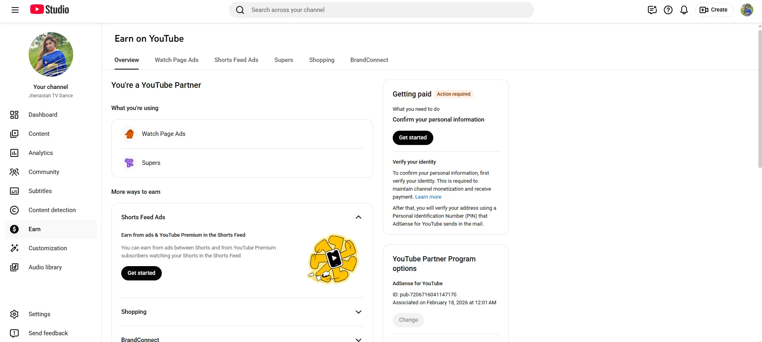Switch to the Watch Page Ads tab

(176, 60)
